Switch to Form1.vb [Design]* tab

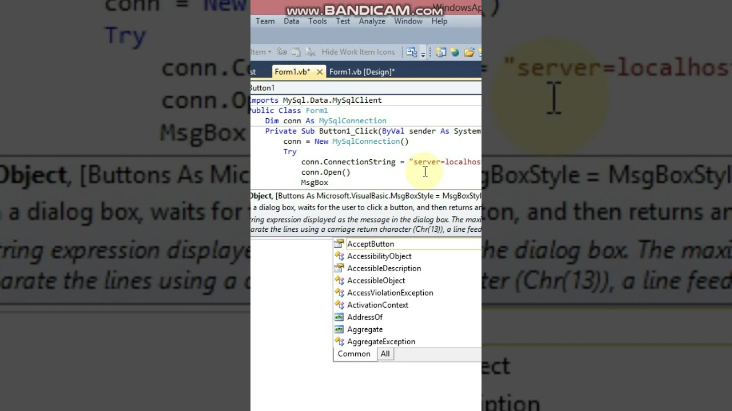pyautogui.click(x=362, y=71)
